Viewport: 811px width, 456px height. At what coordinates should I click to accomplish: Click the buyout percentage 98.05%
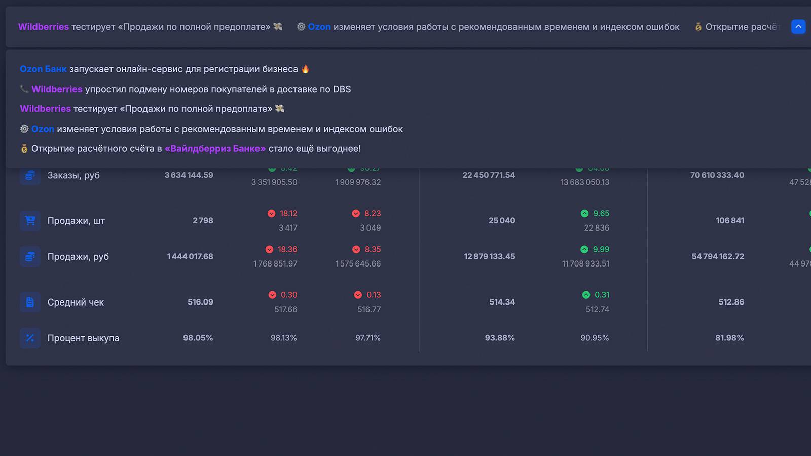tap(198, 338)
